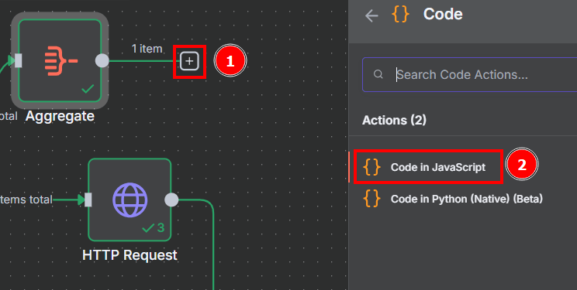
Task: Click the "Code" panel title
Action: coord(443,15)
